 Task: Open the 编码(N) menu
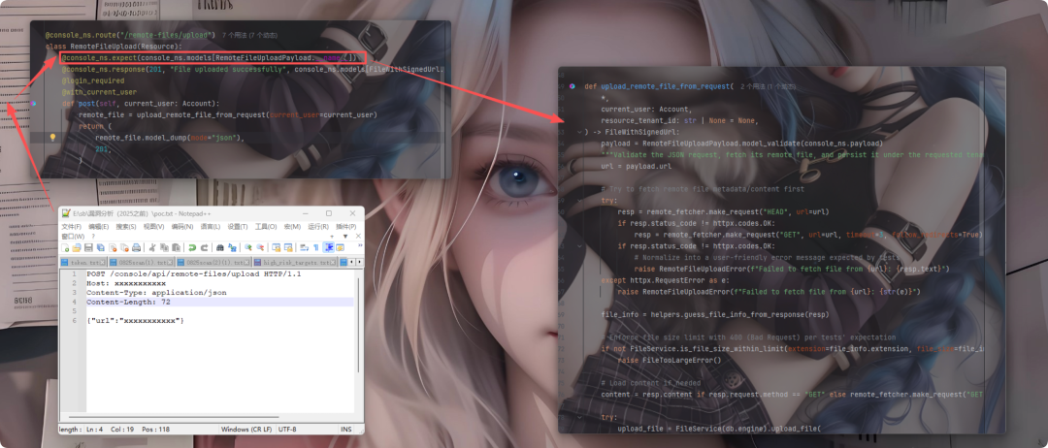(x=182, y=226)
